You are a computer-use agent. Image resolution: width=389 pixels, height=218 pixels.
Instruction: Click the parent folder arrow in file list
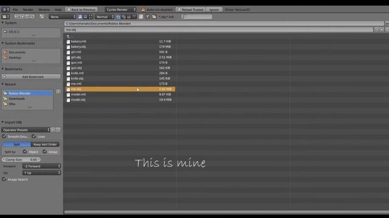(68, 36)
